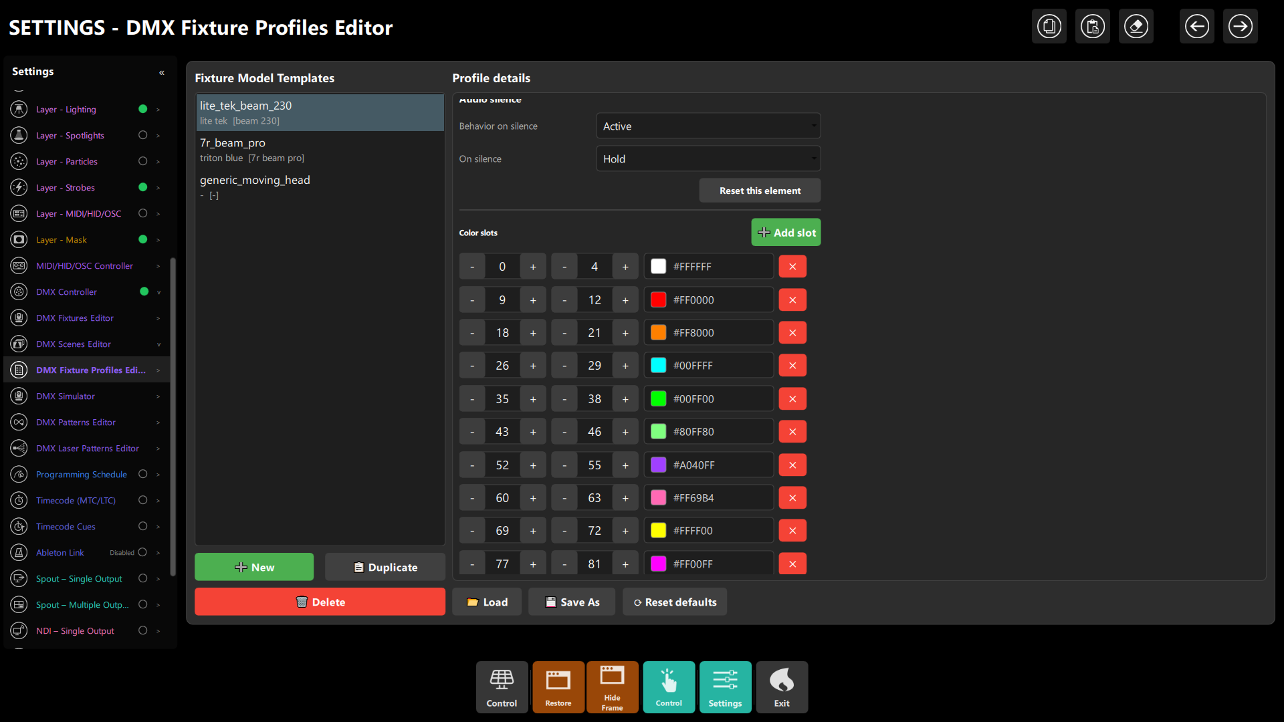Click the Layer - Strobes lightning icon
Image resolution: width=1284 pixels, height=722 pixels.
19,187
